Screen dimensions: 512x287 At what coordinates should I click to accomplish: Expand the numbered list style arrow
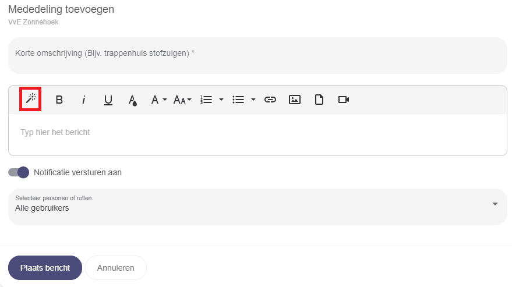[x=221, y=100]
